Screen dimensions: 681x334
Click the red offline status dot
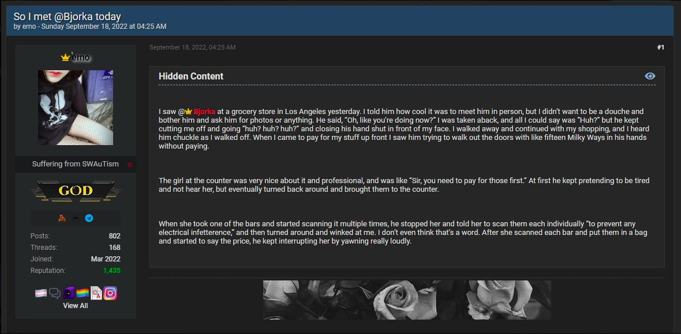(129, 165)
